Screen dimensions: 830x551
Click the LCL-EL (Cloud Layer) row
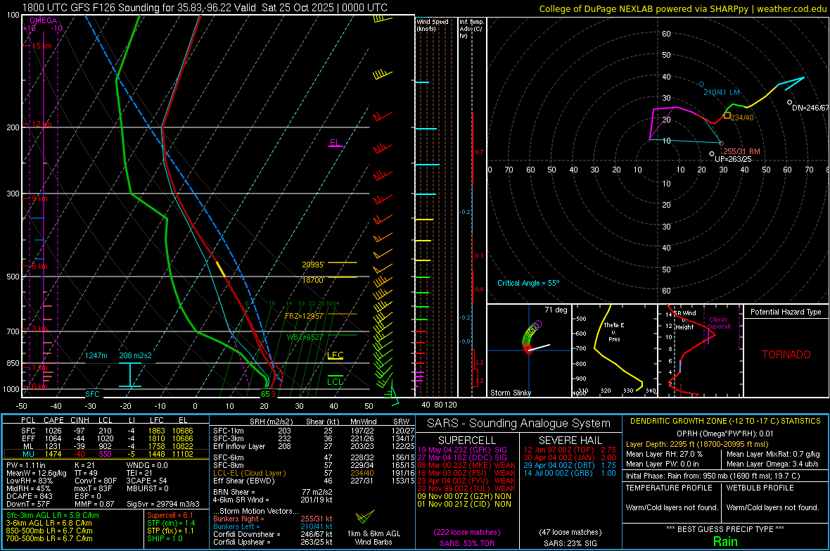point(314,473)
